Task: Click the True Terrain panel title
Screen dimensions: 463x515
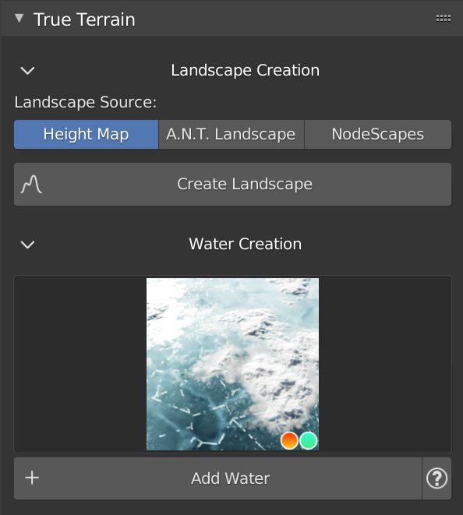Action: point(84,19)
